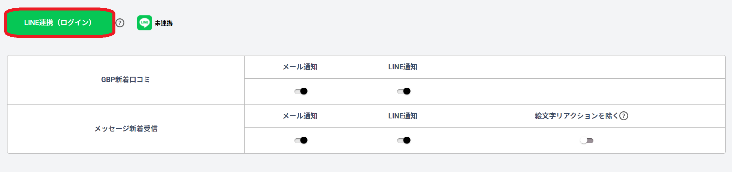Disable LINE通知 for メッセージ新着受信
Image resolution: width=732 pixels, height=172 pixels.
point(404,140)
